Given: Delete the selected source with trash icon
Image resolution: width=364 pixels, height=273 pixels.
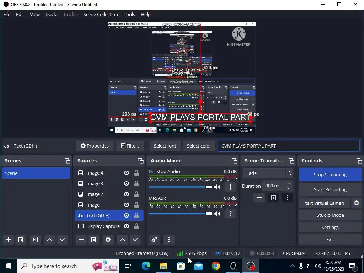Looking at the screenshot, I should (93, 240).
